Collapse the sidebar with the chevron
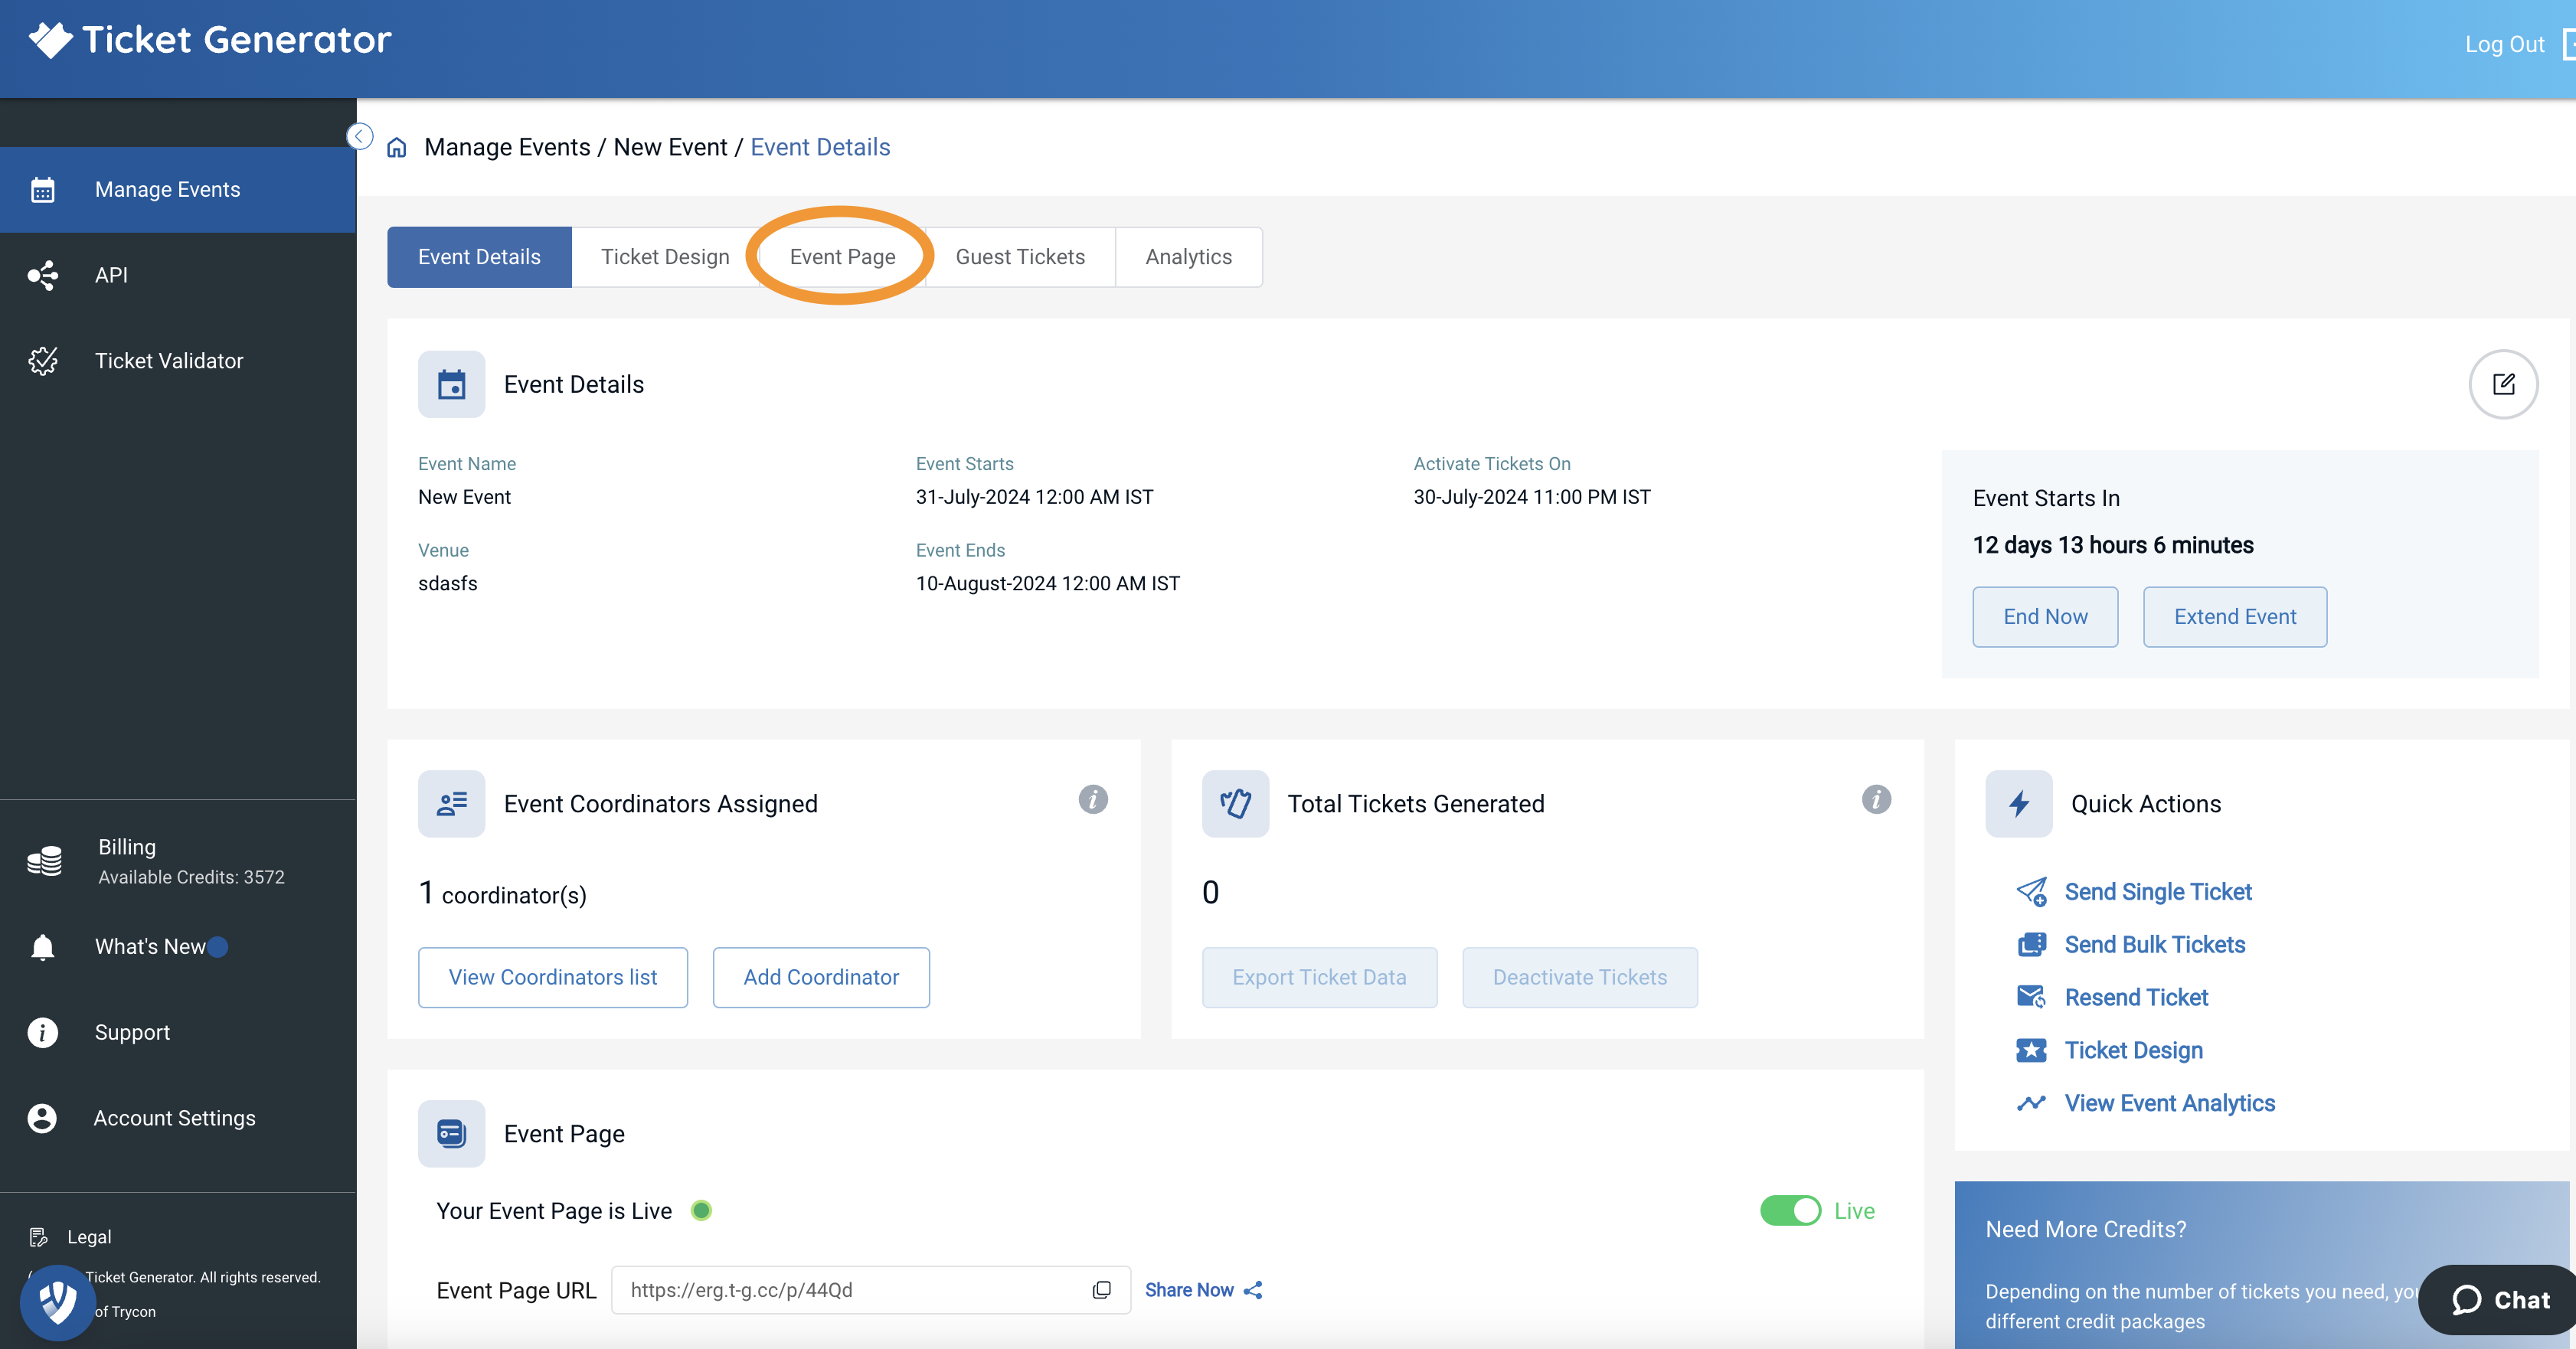2576x1349 pixels. pyautogui.click(x=359, y=136)
